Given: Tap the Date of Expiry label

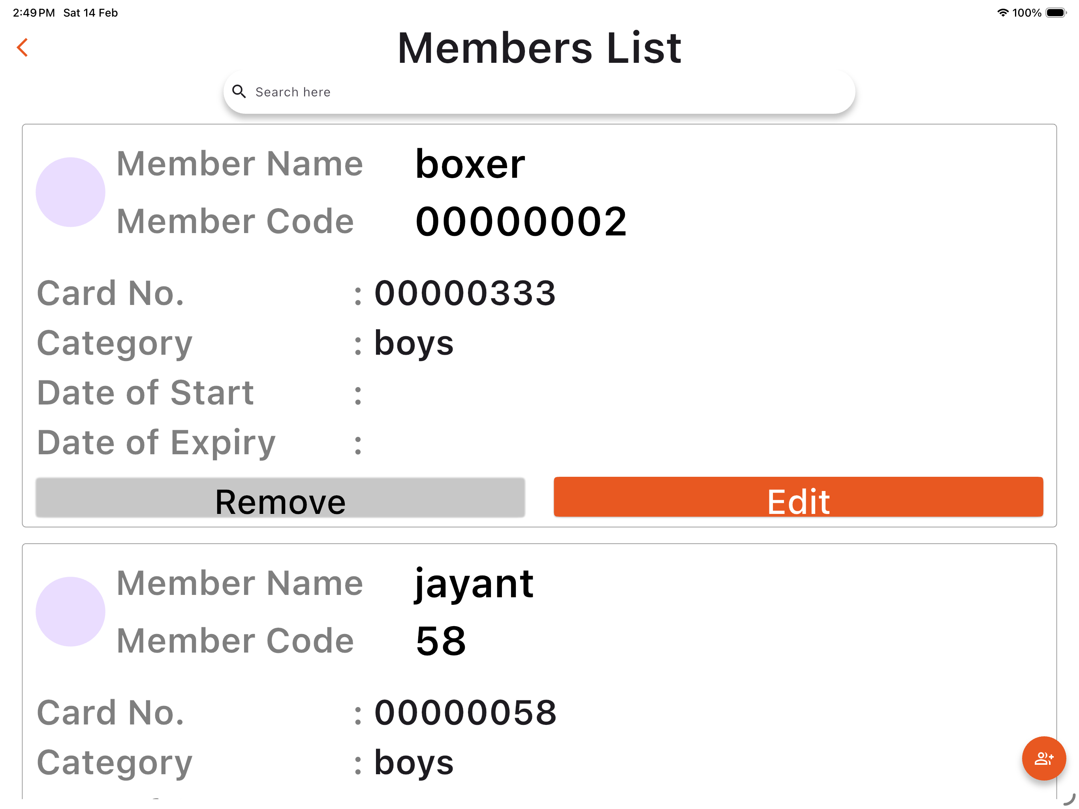Looking at the screenshot, I should 156,443.
